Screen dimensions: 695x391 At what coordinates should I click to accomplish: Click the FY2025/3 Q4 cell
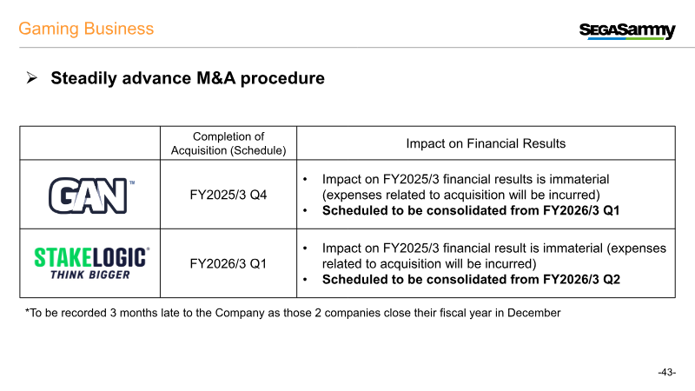pos(228,195)
